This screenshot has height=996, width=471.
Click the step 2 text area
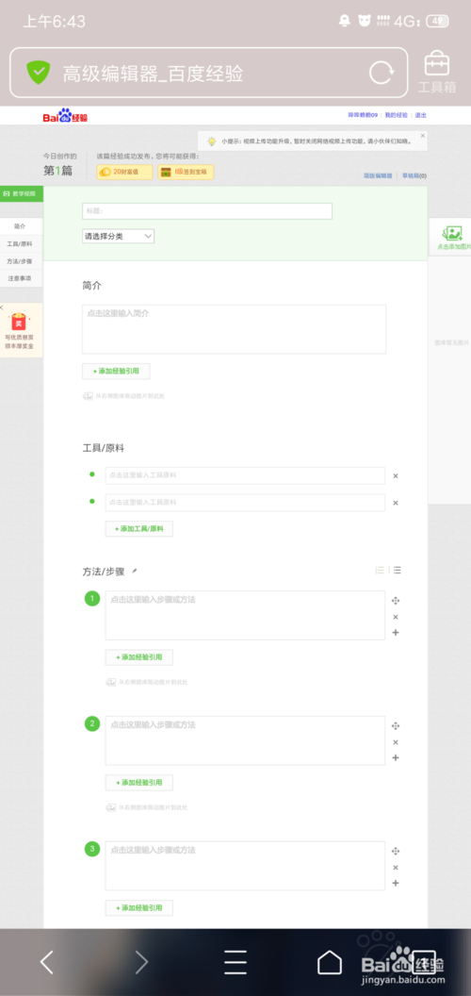pos(245,740)
